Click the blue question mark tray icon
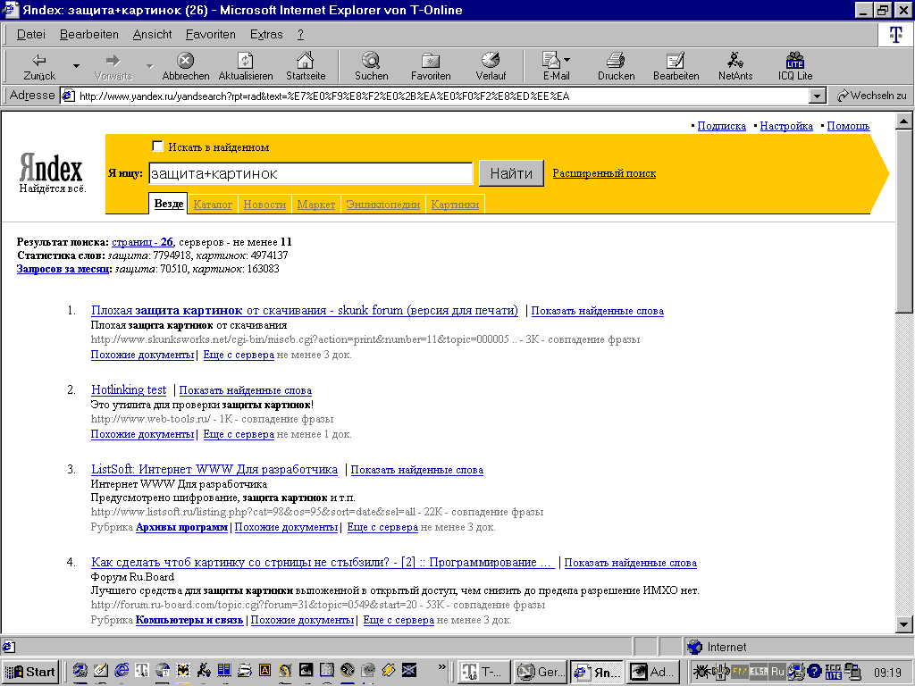The height and width of the screenshot is (686, 915). (815, 672)
